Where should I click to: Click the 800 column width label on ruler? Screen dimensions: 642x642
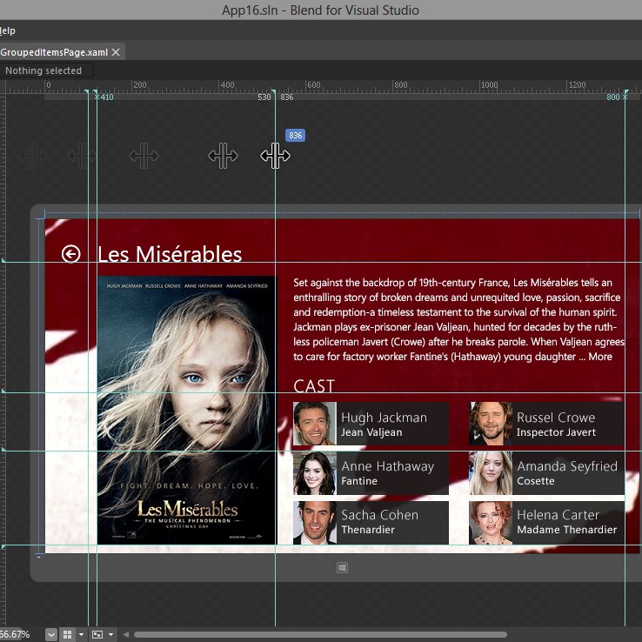coord(613,97)
